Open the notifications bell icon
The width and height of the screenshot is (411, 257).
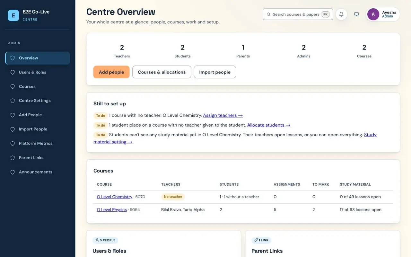[341, 14]
